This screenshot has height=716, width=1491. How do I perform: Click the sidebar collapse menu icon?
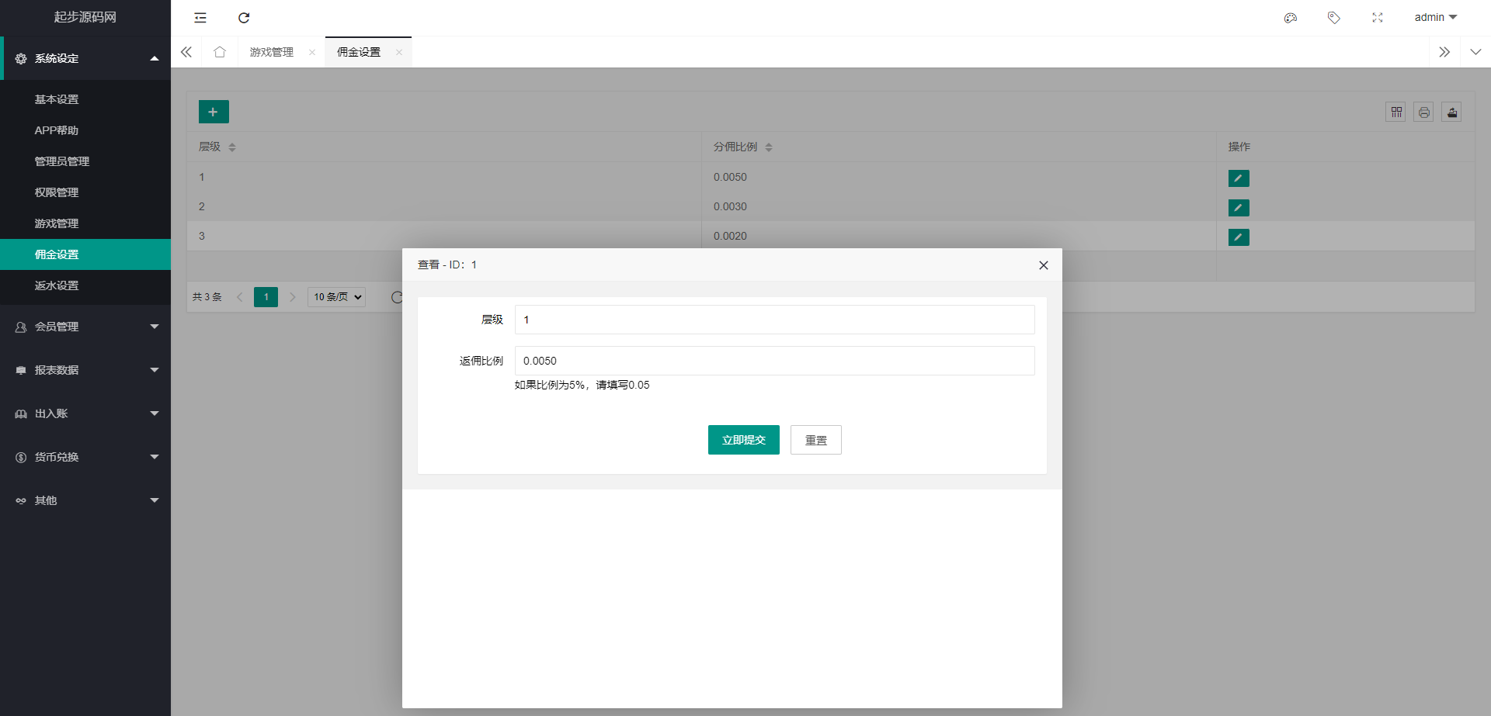point(200,18)
